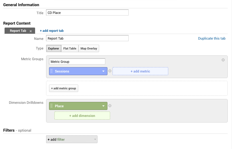Remove the Place dimension with x icon

click(110, 106)
